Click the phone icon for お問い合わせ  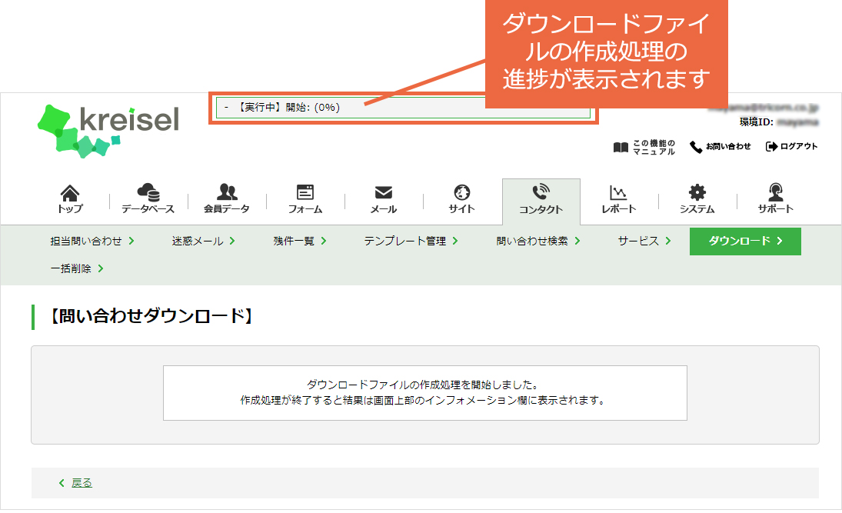[x=696, y=147]
